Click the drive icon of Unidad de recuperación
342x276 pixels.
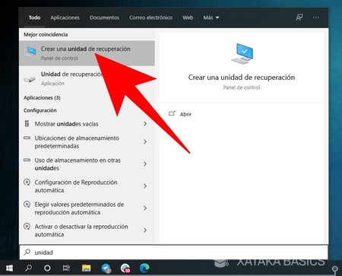[30, 79]
